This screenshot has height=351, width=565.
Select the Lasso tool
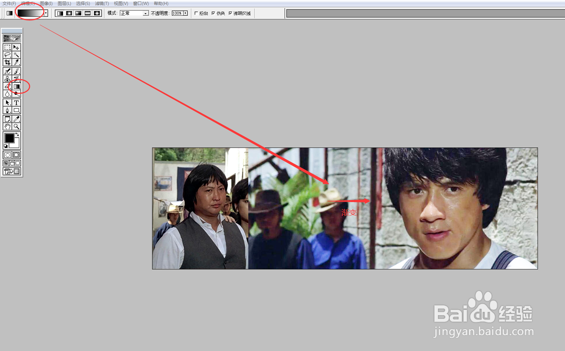7,55
